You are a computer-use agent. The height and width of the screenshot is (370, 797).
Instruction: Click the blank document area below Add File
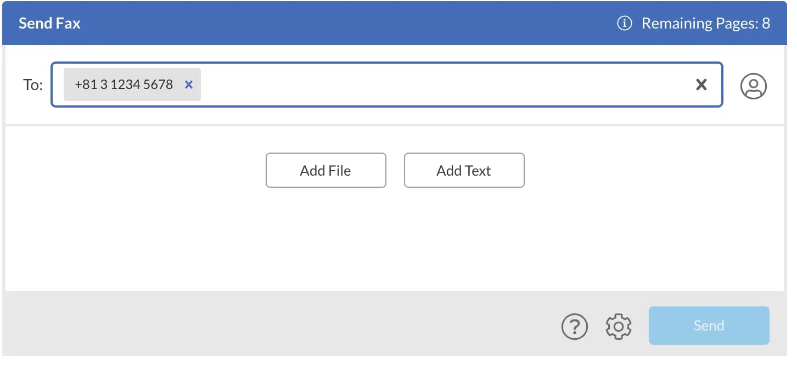coord(395,242)
